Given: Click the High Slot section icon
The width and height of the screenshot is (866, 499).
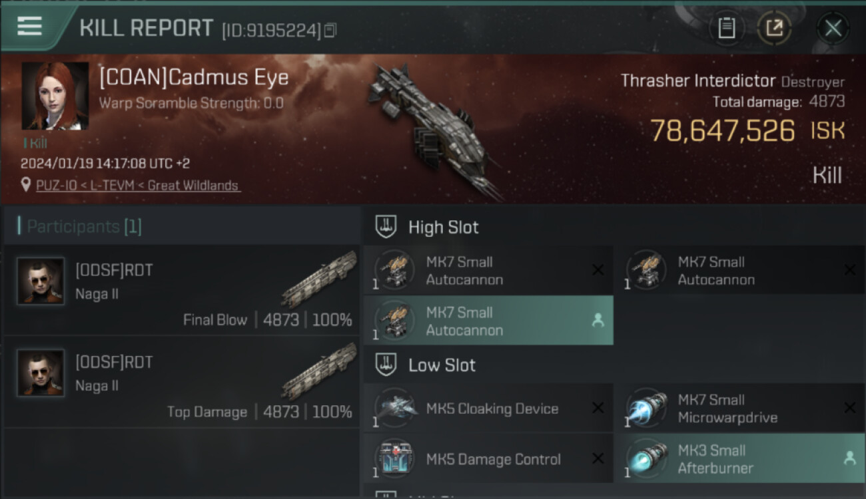Looking at the screenshot, I should click(x=386, y=227).
